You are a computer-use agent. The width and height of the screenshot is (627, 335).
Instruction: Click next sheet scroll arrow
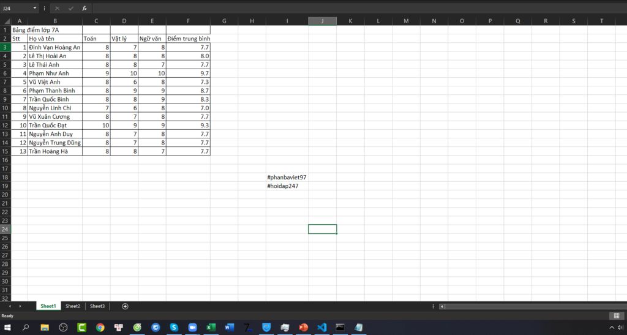[x=20, y=306]
